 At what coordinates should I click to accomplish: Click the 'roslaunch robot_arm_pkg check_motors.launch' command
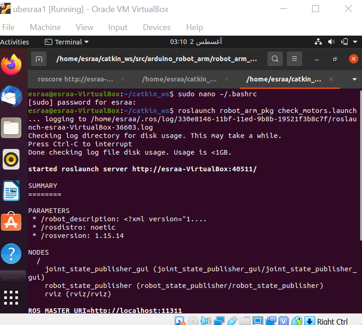[267, 111]
